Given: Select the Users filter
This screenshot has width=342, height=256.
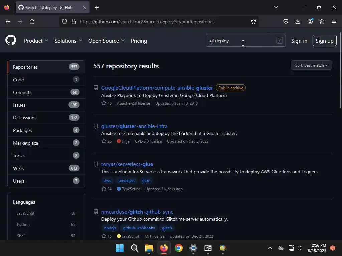Looking at the screenshot, I should pyautogui.click(x=46, y=181).
